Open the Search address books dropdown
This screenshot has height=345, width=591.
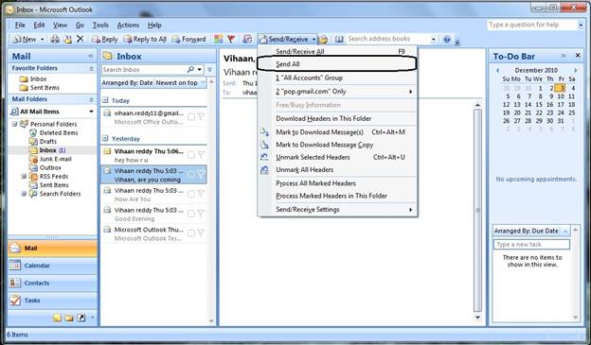point(434,39)
